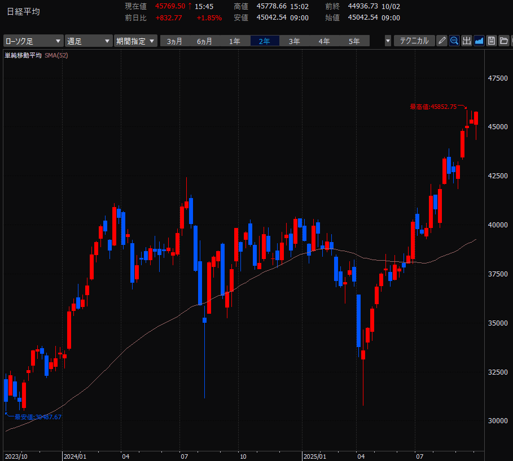Toggle the blue area-chart icon

coord(479,41)
